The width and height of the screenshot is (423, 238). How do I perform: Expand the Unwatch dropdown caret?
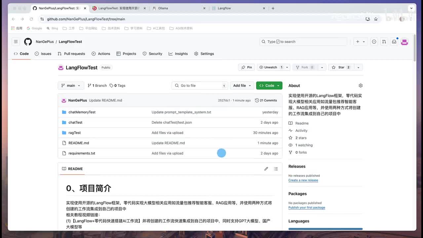point(287,67)
